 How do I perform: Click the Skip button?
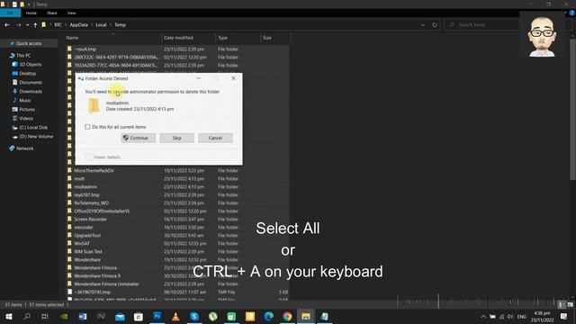point(176,138)
